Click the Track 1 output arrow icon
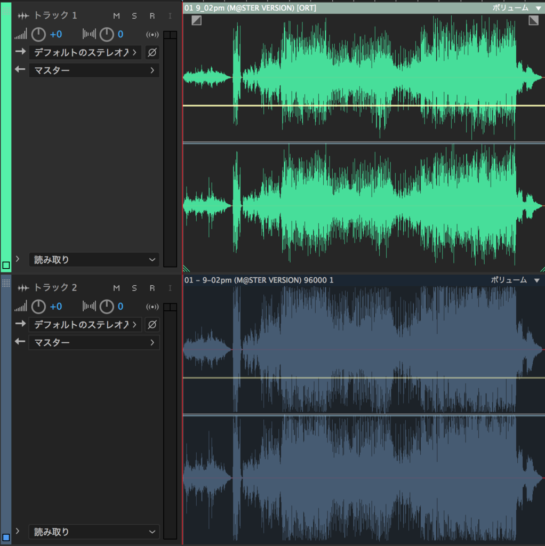The image size is (545, 546). tap(20, 69)
